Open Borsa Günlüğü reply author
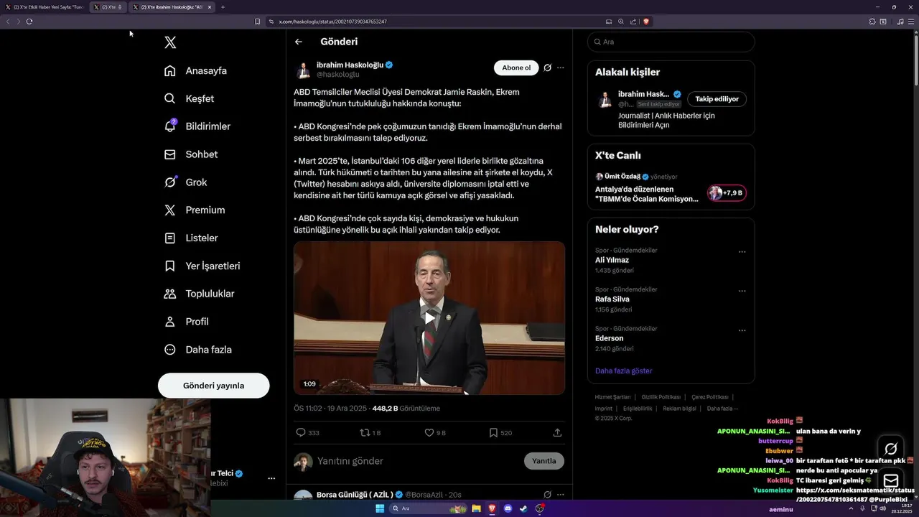The image size is (919, 517). 355,495
